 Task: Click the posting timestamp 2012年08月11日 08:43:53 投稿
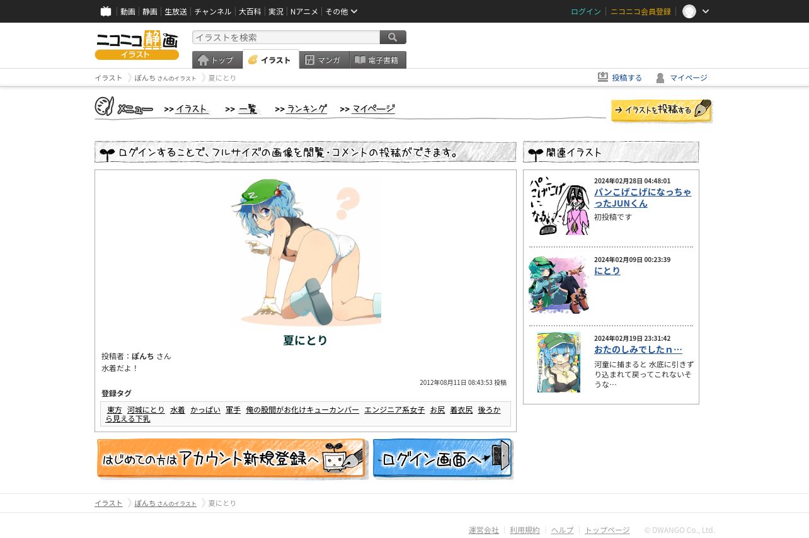point(463,382)
